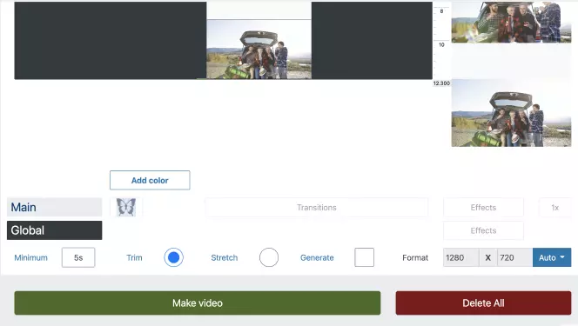Click the Make video button
The image size is (578, 326).
pos(198,303)
